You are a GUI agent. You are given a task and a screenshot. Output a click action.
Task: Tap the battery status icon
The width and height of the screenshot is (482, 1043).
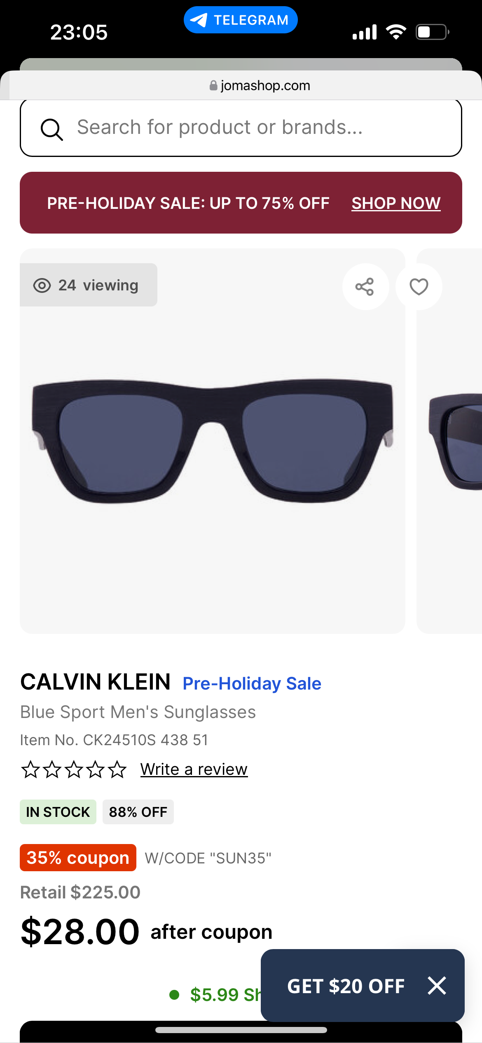click(x=432, y=32)
